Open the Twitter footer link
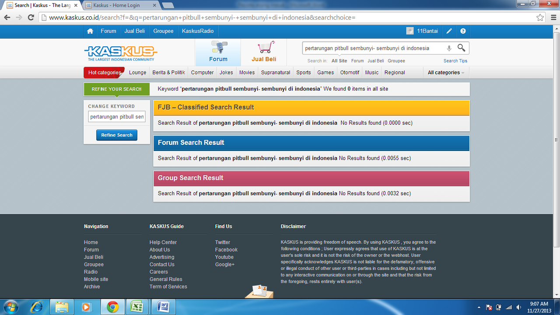This screenshot has width=560, height=315. coord(223,242)
